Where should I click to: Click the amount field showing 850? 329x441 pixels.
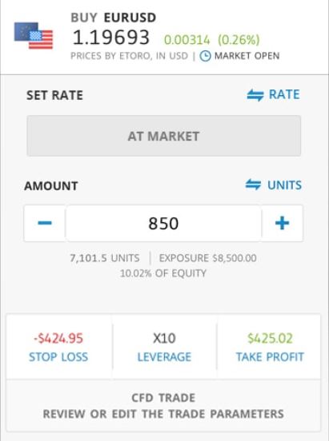(x=163, y=224)
